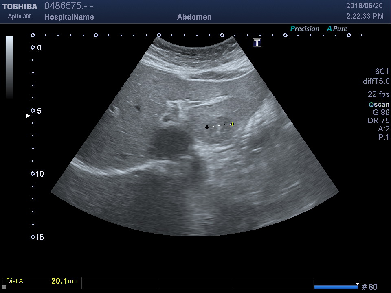
Task: Click the 22 fps frame rate
Action: pos(378,94)
